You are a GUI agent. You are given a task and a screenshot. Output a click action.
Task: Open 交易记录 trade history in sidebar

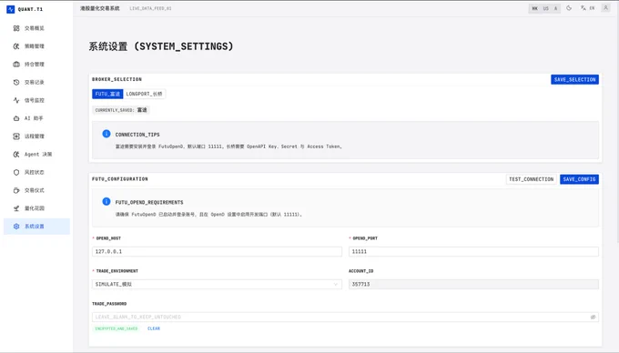pyautogui.click(x=36, y=83)
